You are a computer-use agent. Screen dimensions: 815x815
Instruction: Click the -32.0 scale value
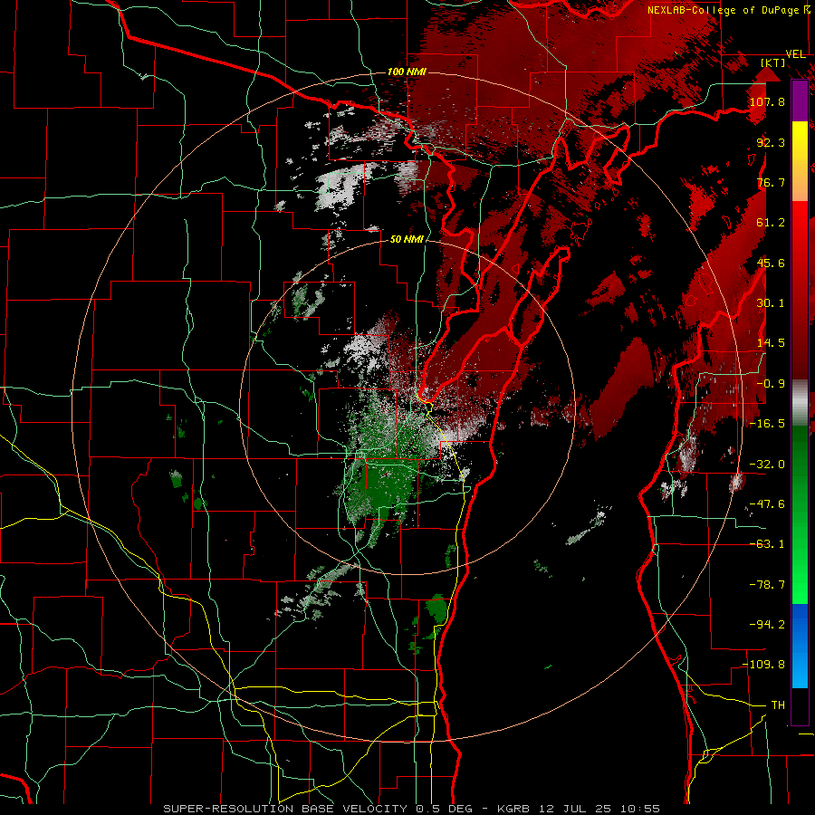767,465
